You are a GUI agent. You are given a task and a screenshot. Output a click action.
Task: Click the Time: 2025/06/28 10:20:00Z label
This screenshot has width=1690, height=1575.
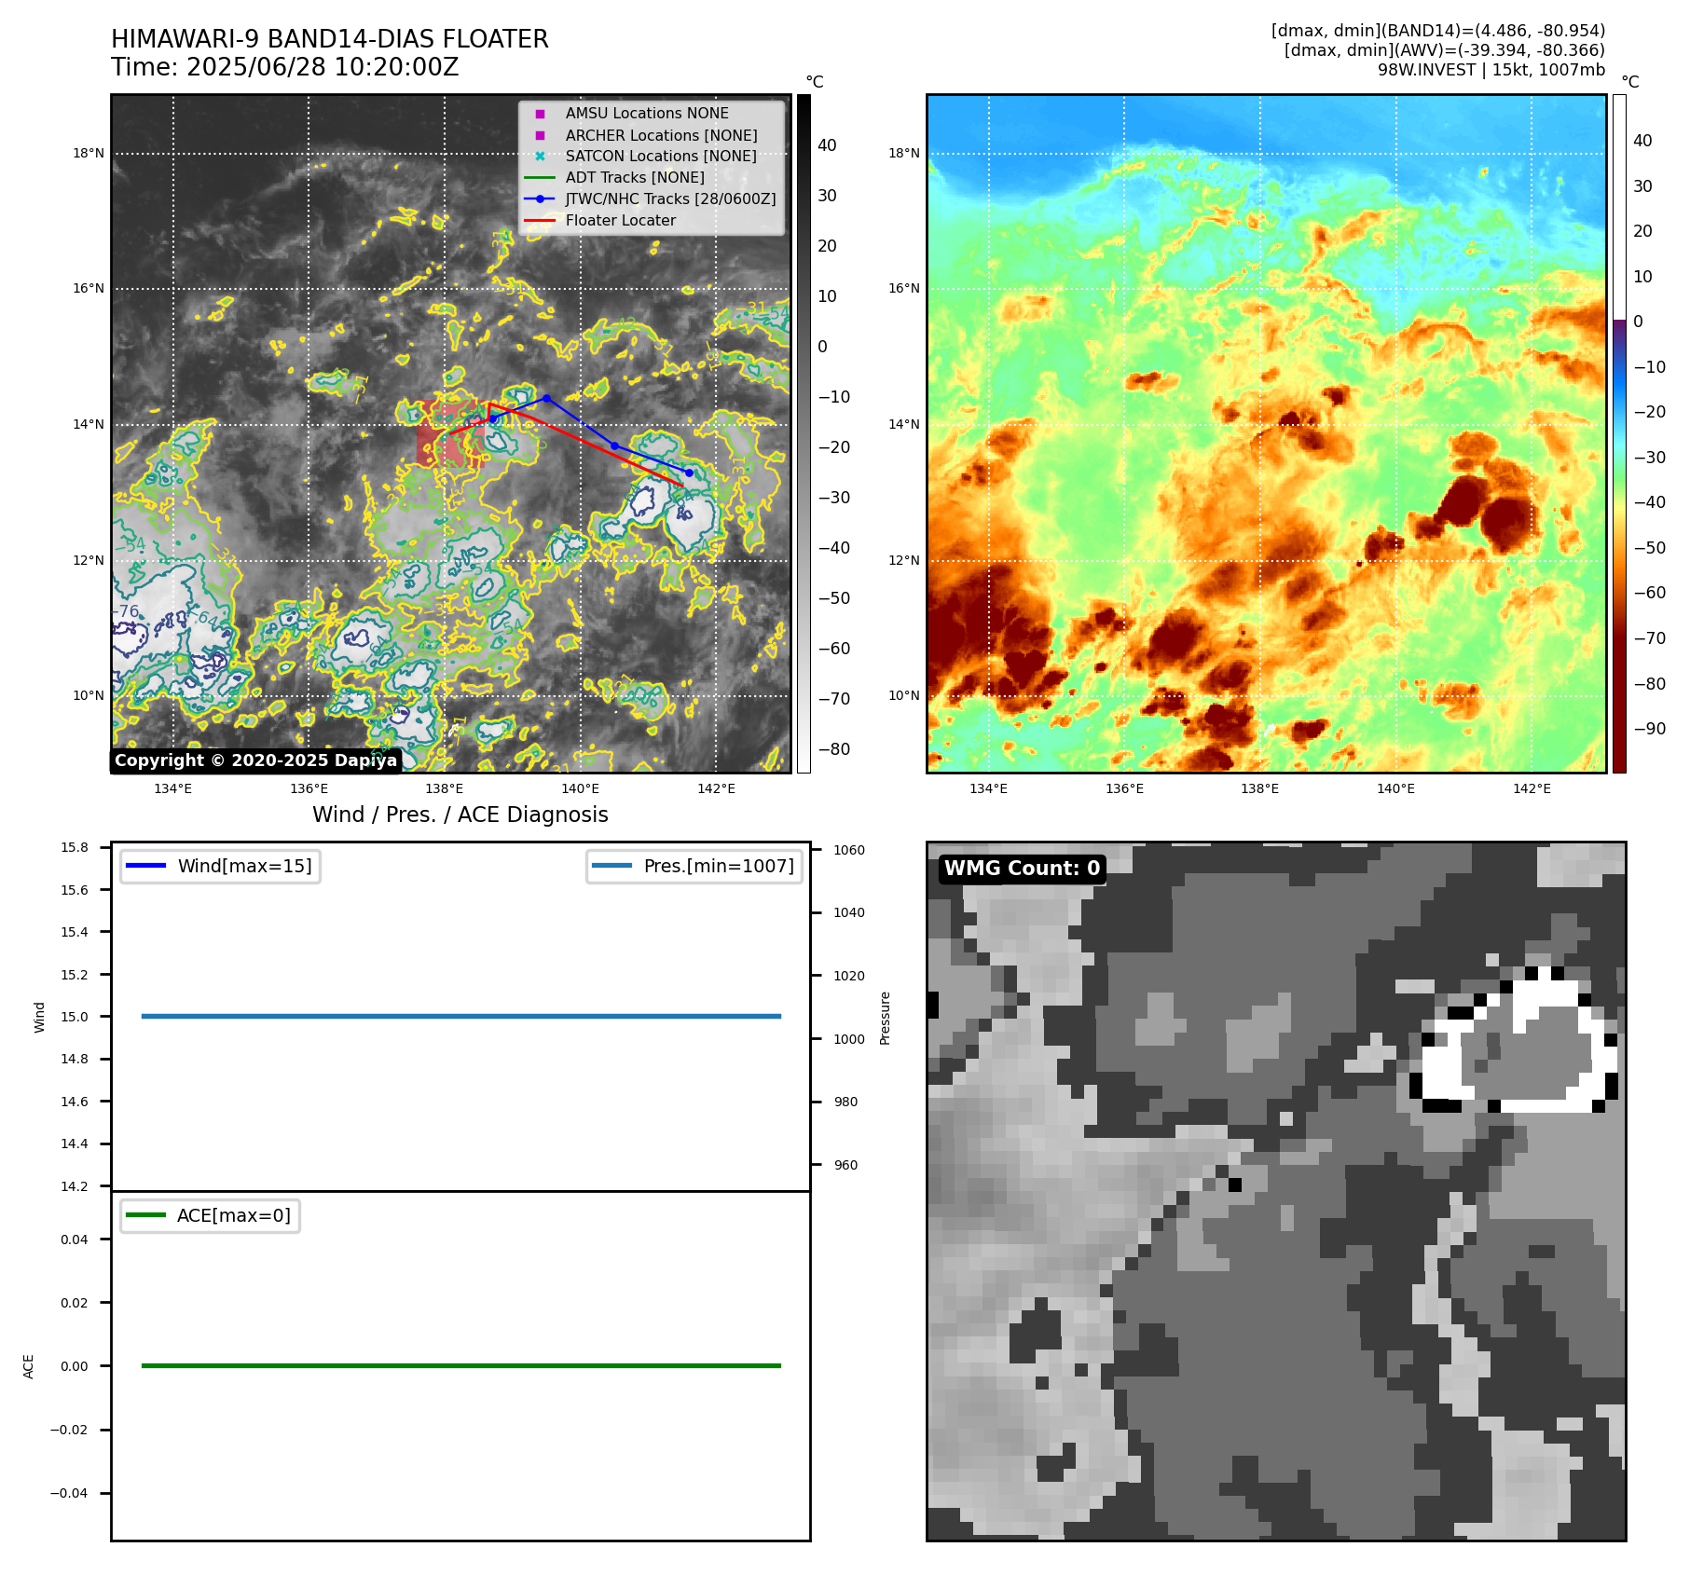click(x=285, y=67)
